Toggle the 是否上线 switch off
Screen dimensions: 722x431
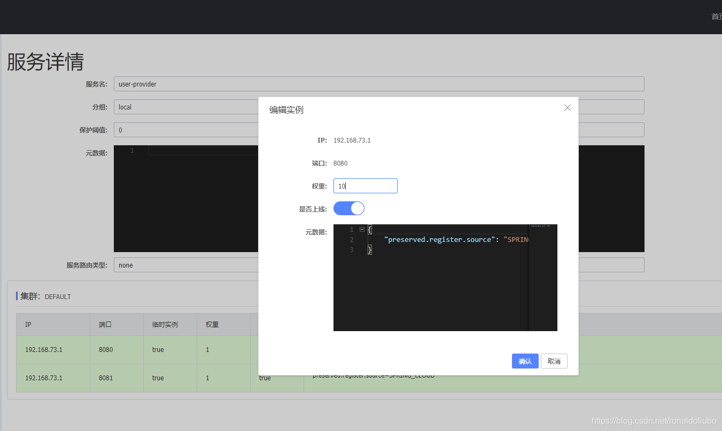pos(348,208)
